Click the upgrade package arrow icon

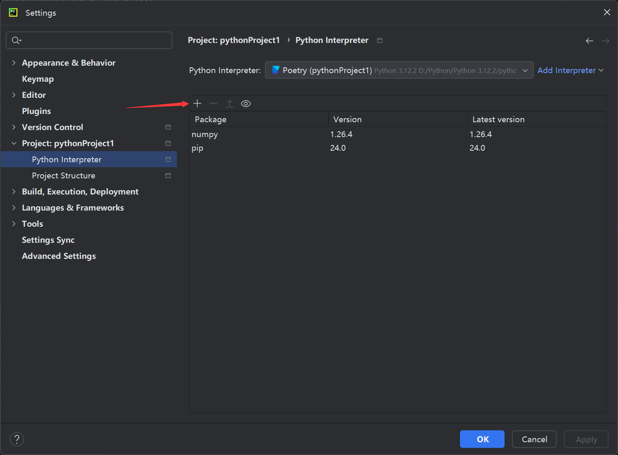pos(230,104)
